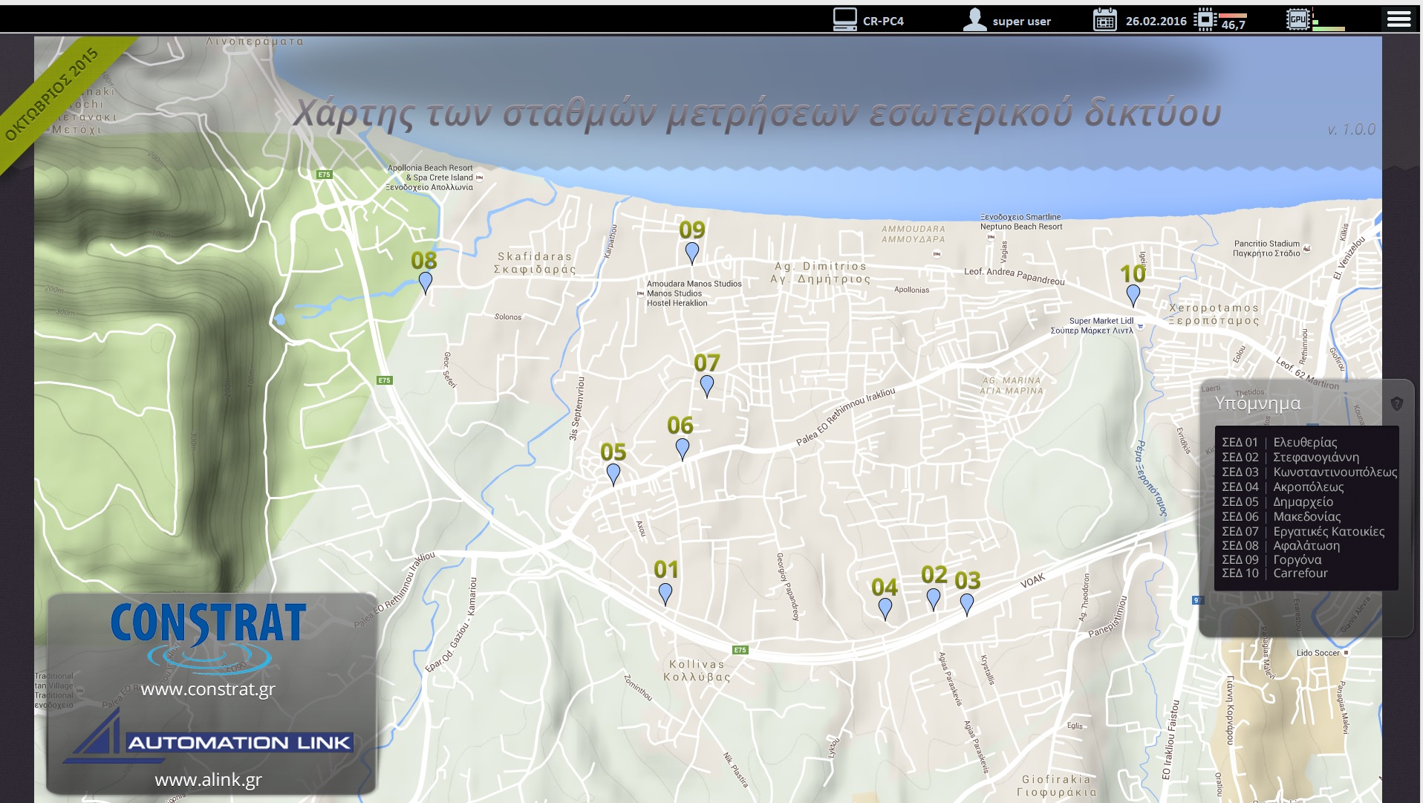
Task: Open the www.constrat.gr link
Action: [208, 689]
